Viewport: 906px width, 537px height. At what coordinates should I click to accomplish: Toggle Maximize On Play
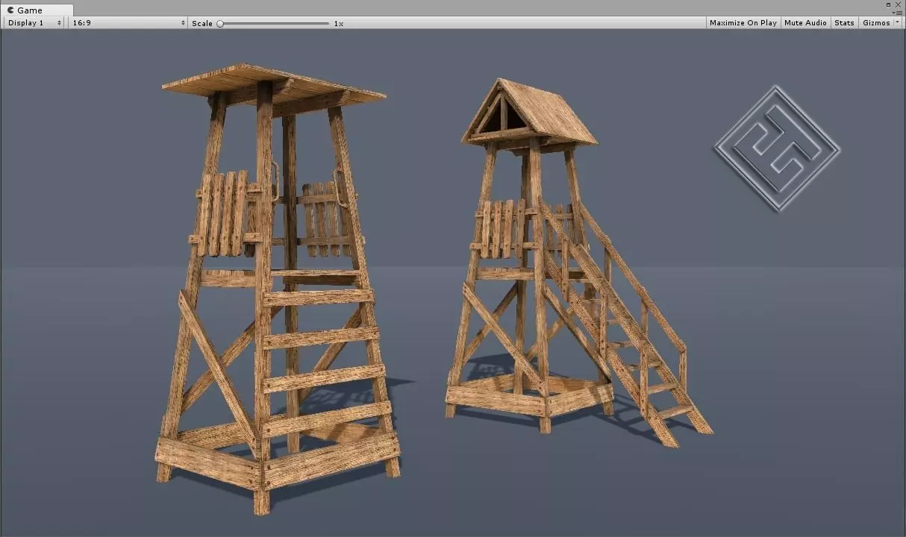[x=743, y=23]
